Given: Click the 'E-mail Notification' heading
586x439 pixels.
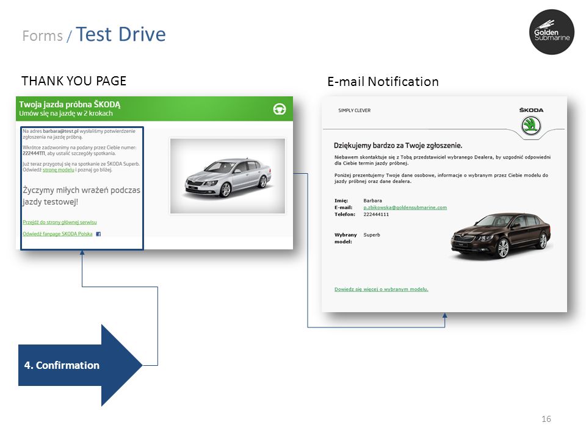Looking at the screenshot, I should point(383,82).
